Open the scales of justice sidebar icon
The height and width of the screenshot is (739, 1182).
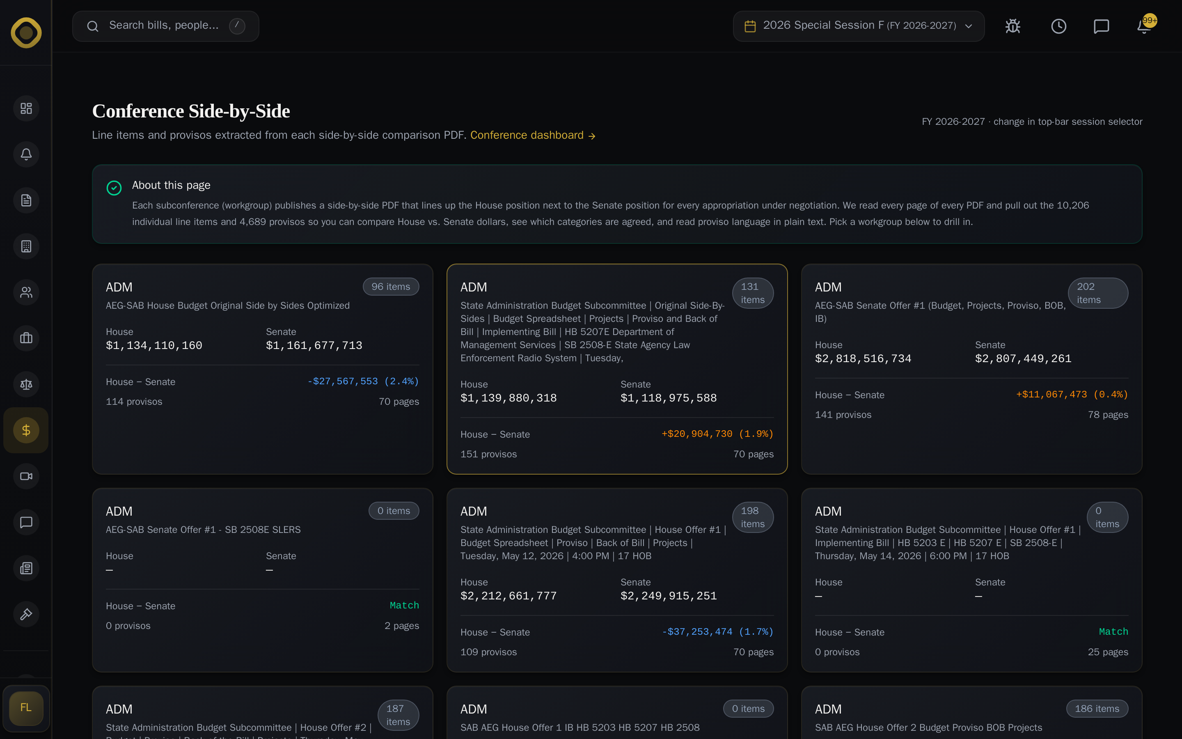[x=26, y=384]
